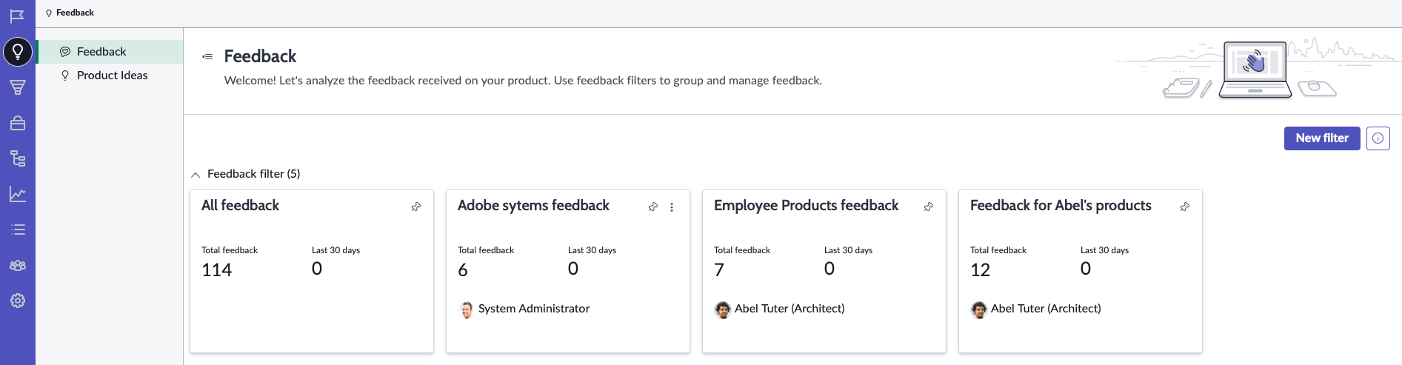Open the All feedback card title
Viewport: 1402px width, 365px height.
tap(240, 206)
